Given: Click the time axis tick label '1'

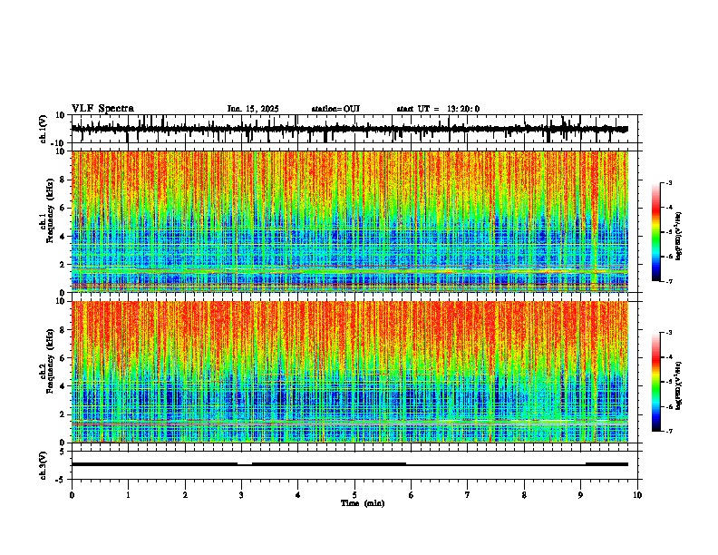Looking at the screenshot, I should pyautogui.click(x=128, y=495).
